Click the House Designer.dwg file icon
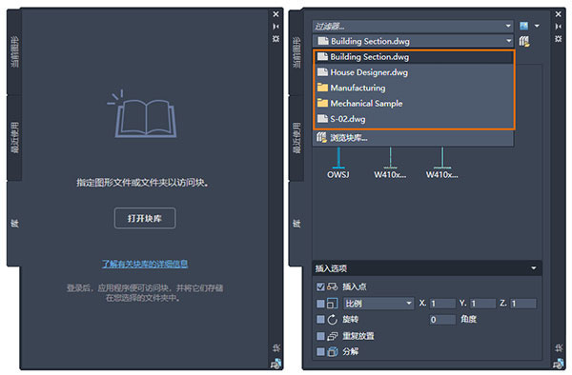Viewport: 572px width, 375px height. pyautogui.click(x=322, y=72)
